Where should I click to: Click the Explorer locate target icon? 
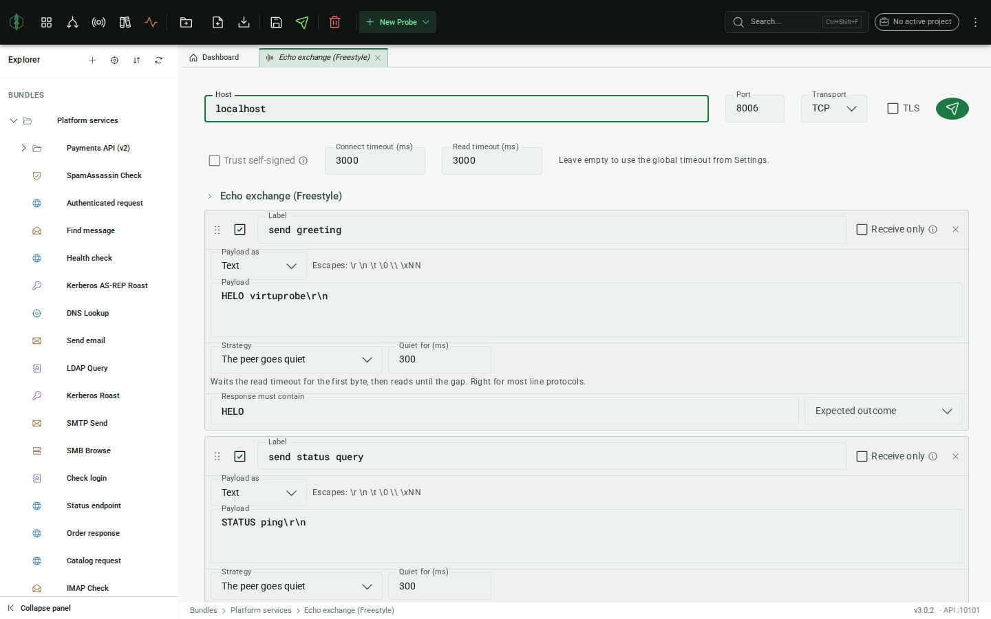click(114, 61)
